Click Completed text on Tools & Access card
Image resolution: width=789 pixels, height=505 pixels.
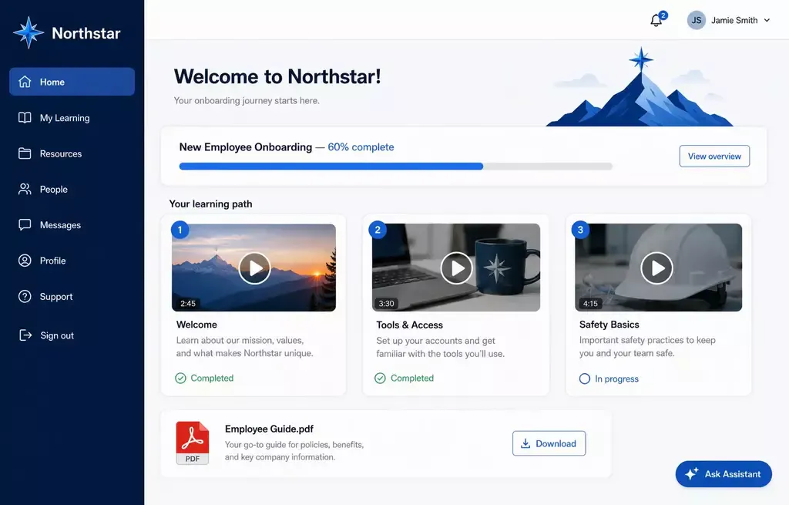[x=411, y=378]
